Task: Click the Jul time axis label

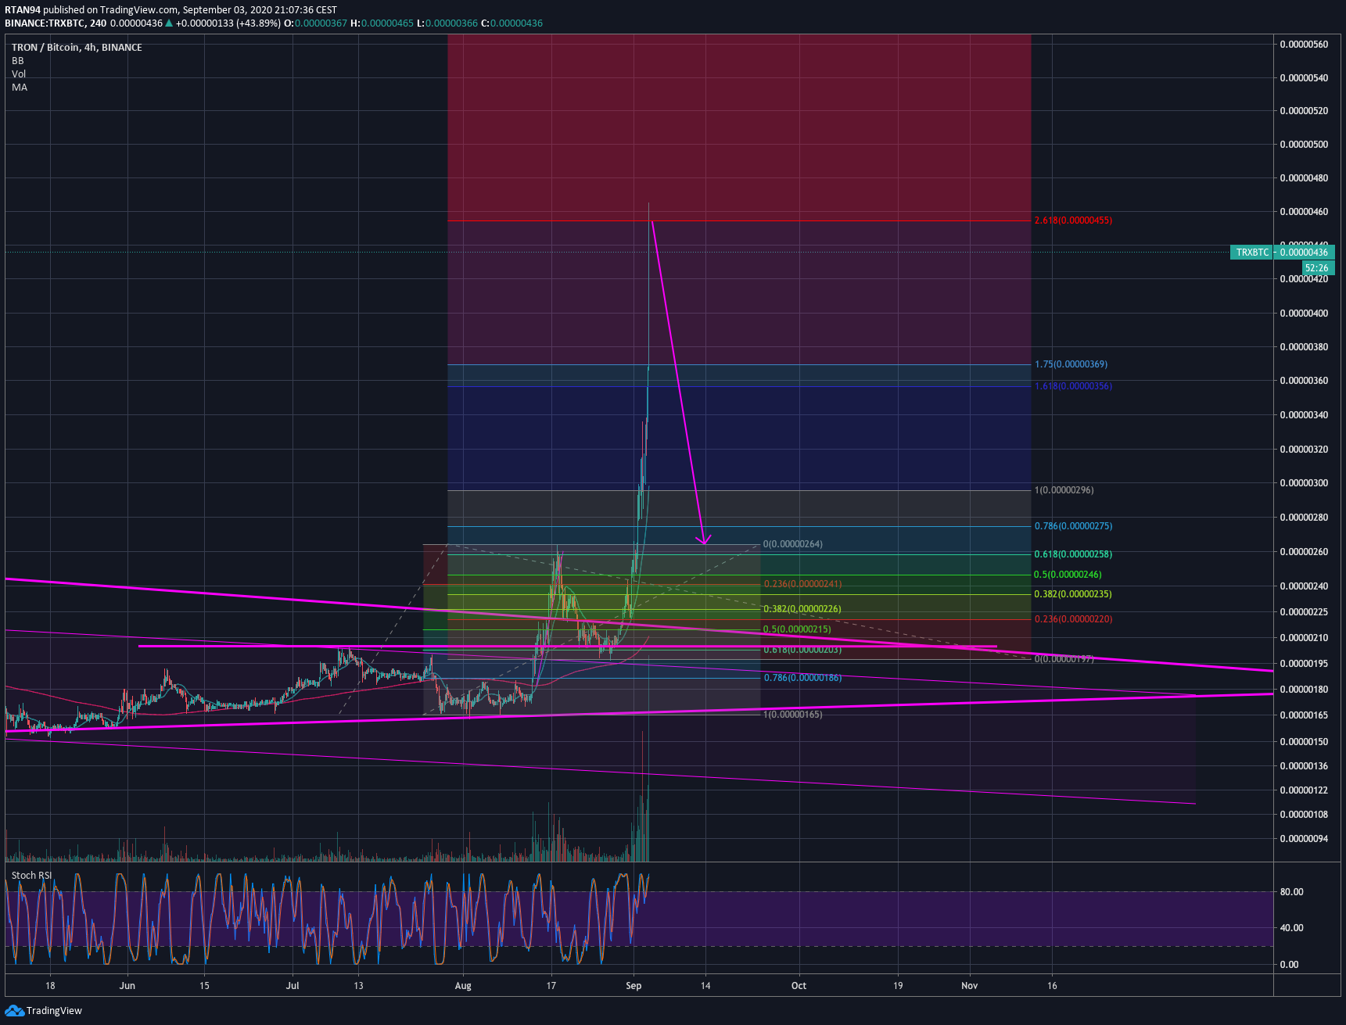Action: [293, 986]
